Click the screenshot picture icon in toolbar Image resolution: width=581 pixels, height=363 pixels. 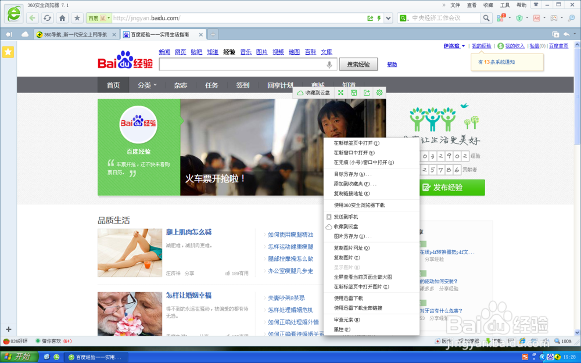[554, 18]
